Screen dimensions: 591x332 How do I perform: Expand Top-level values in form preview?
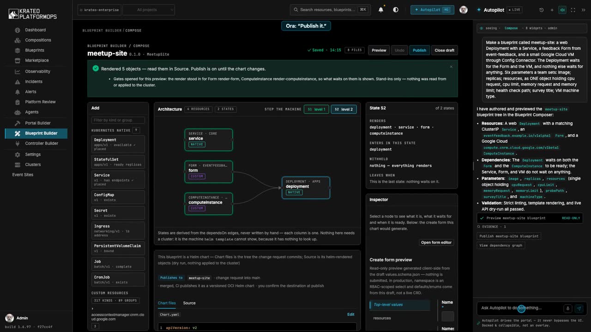400,305
